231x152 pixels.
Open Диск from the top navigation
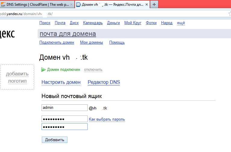74,23
